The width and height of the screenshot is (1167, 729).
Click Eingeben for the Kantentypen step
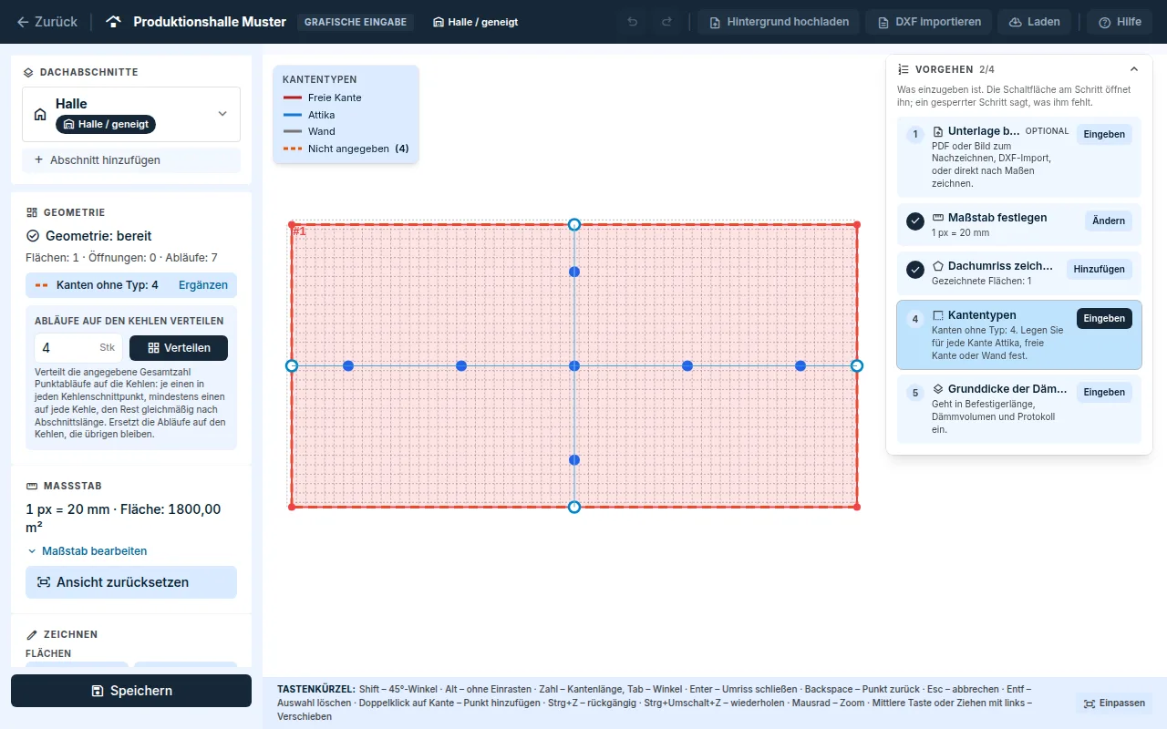tap(1104, 318)
